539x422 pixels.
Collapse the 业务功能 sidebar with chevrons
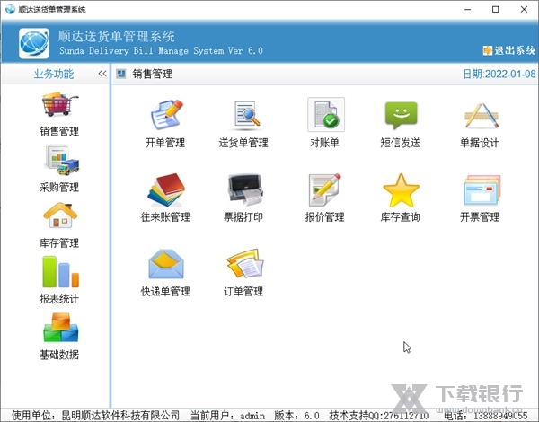coord(102,74)
